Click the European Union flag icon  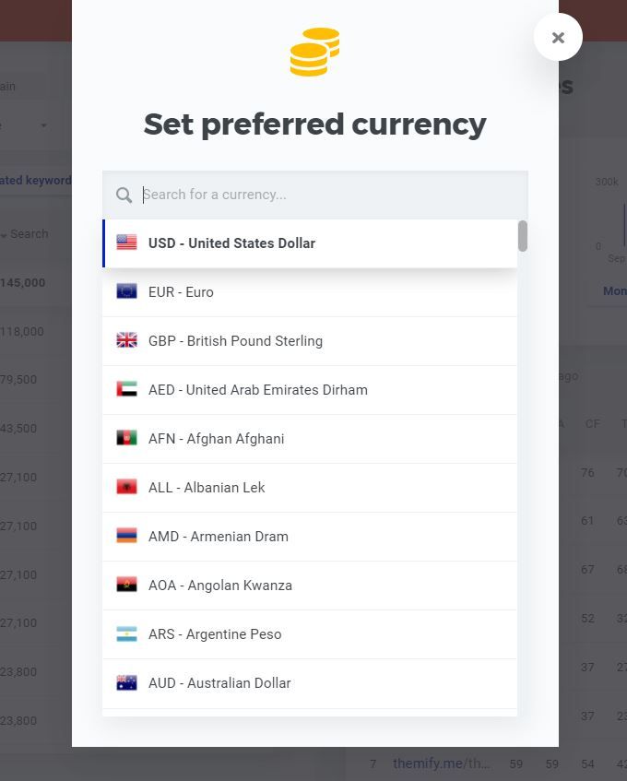click(x=126, y=291)
